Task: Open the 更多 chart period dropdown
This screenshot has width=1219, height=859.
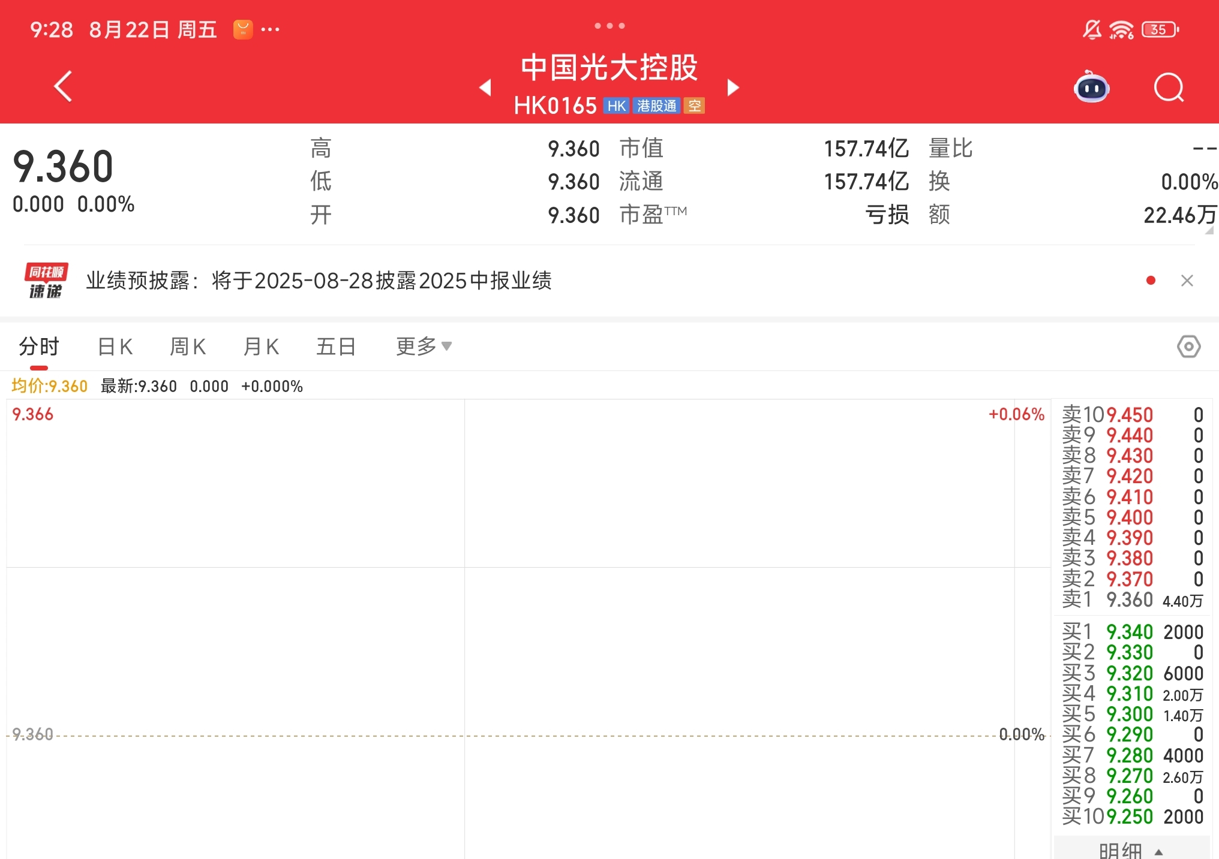Action: [x=424, y=346]
